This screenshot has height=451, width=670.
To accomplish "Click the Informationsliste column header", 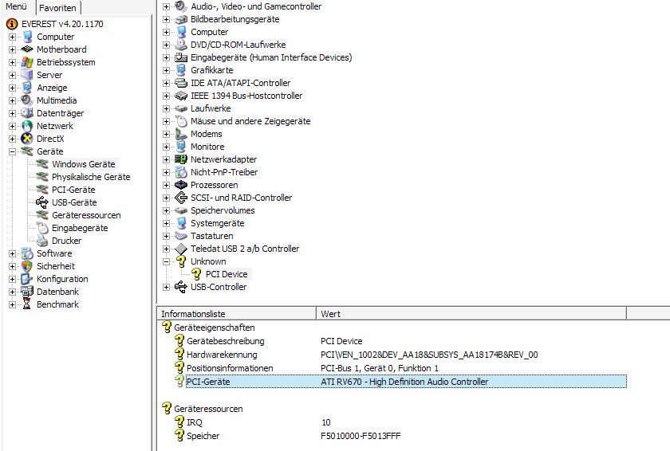I will [237, 314].
